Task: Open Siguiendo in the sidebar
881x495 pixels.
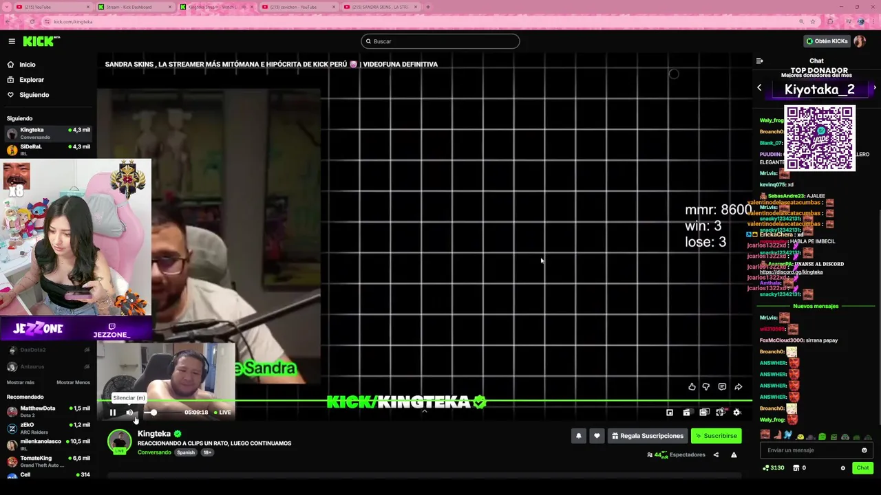Action: pos(34,95)
